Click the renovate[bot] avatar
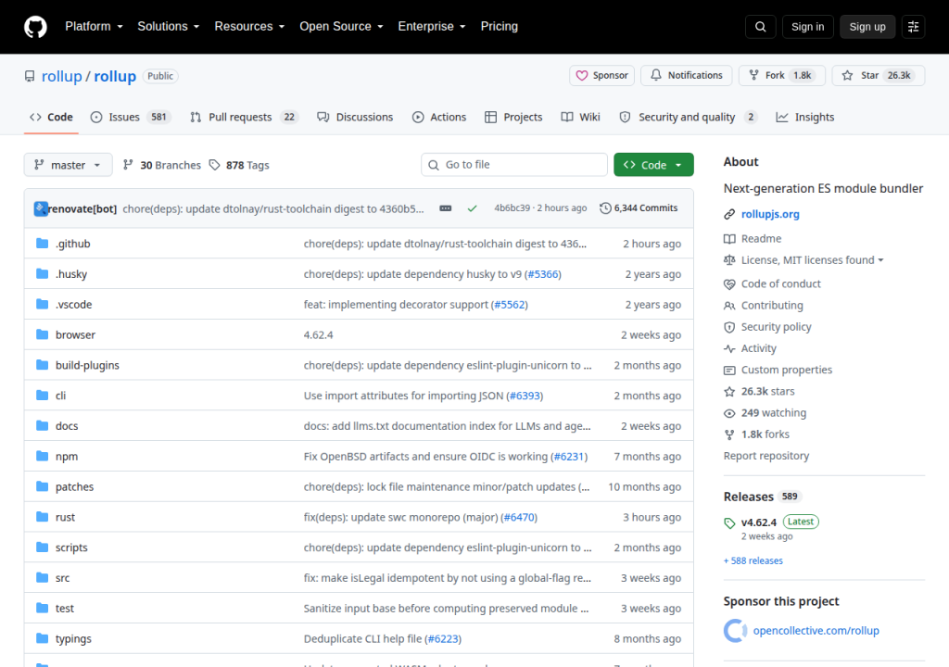The width and height of the screenshot is (949, 667). point(41,208)
